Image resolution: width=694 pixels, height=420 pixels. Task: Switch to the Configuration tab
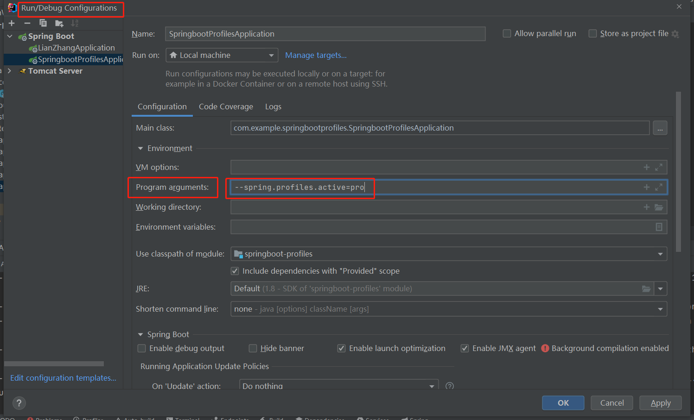162,107
